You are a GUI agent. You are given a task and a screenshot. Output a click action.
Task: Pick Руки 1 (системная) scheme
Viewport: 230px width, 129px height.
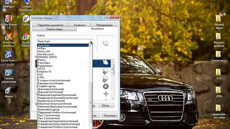click(63, 115)
